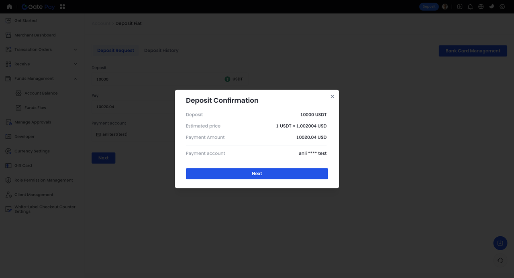The width and height of the screenshot is (514, 278).
Task: Click the floating blue download button
Action: click(x=500, y=243)
